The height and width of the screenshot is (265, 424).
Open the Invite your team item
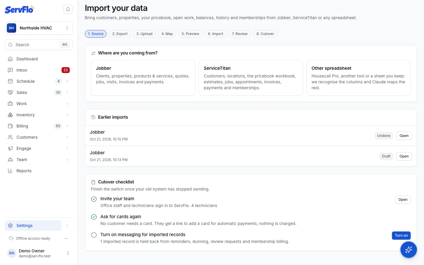point(403,200)
